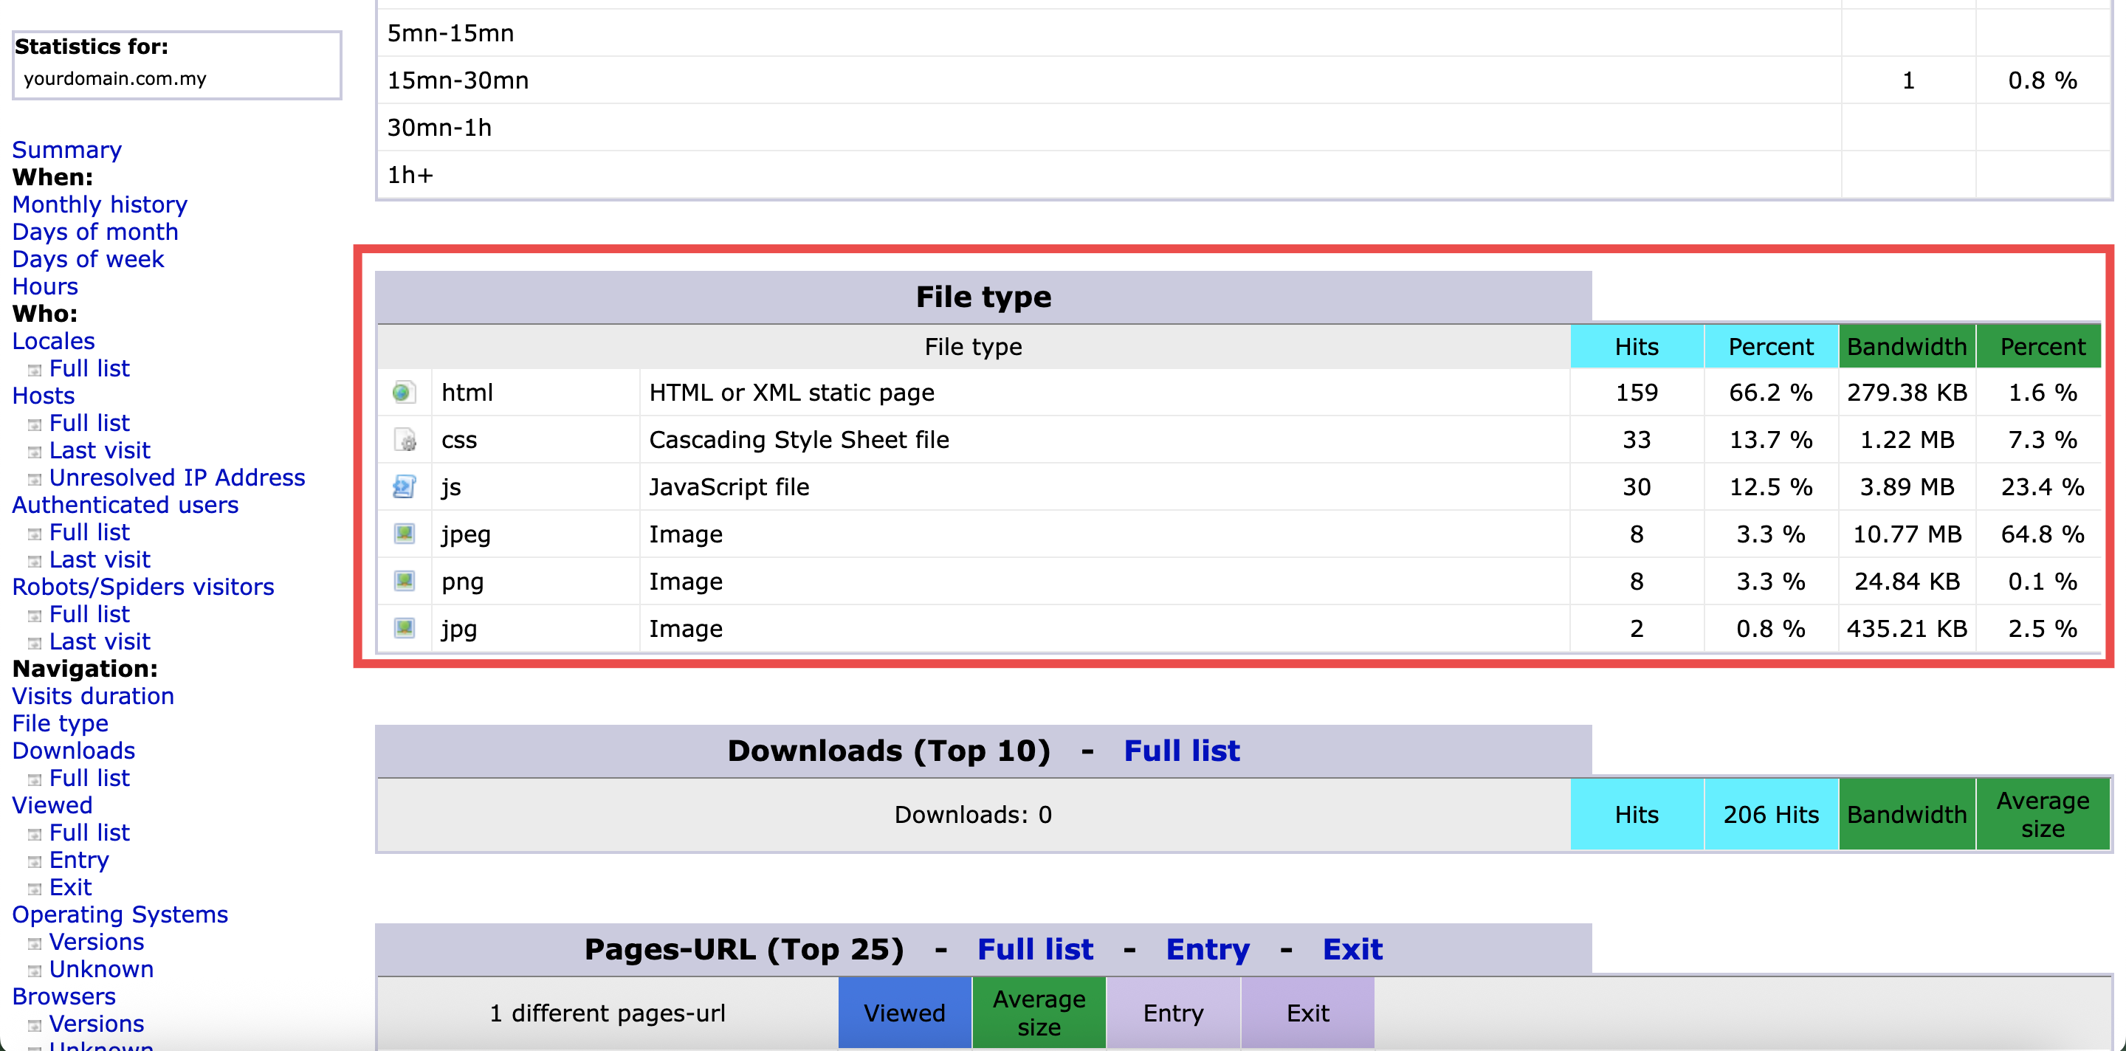
Task: Click the js JavaScript file icon
Action: tap(404, 486)
